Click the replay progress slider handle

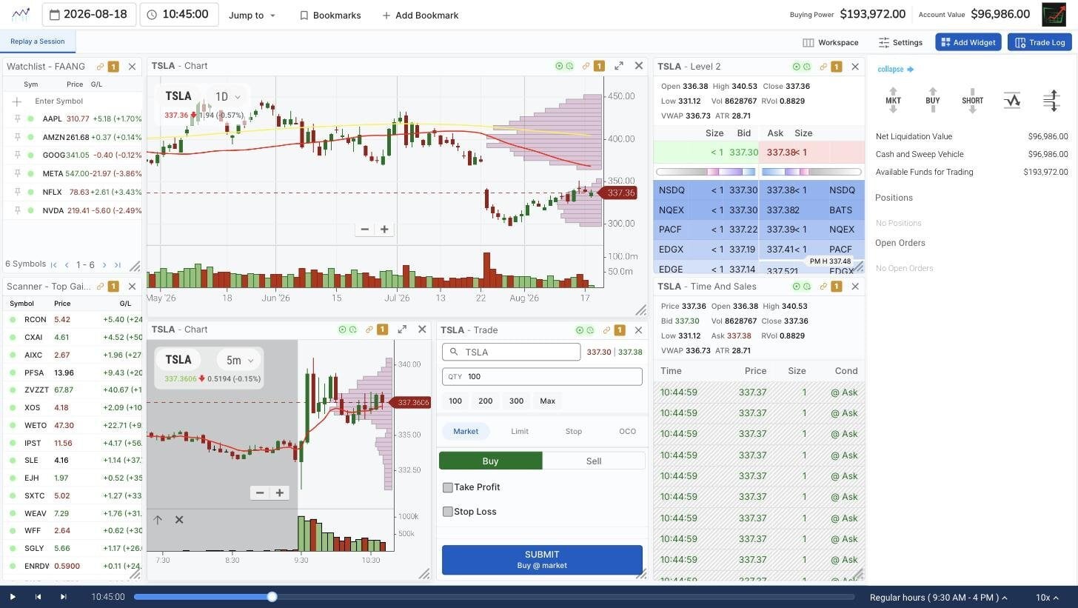coord(272,597)
